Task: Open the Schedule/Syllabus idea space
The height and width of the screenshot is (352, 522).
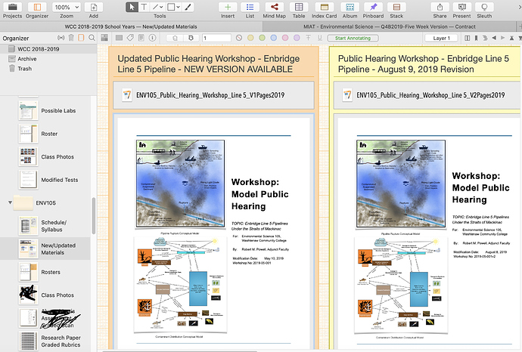Action: coord(45,226)
